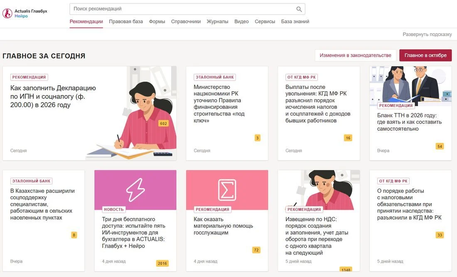The image size is (457, 277).
Task: Click РЕКОМЕНДАЦИЯ tag on the Декларация card
Action: [x=29, y=77]
